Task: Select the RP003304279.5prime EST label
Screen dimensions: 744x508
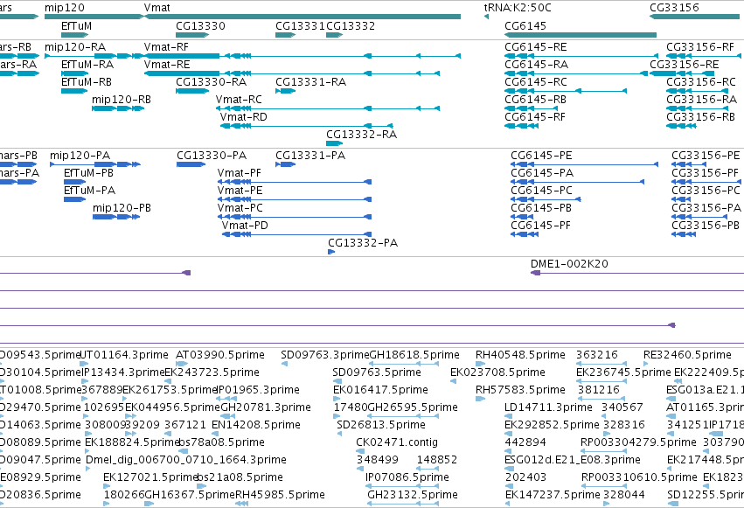Action: [x=638, y=442]
